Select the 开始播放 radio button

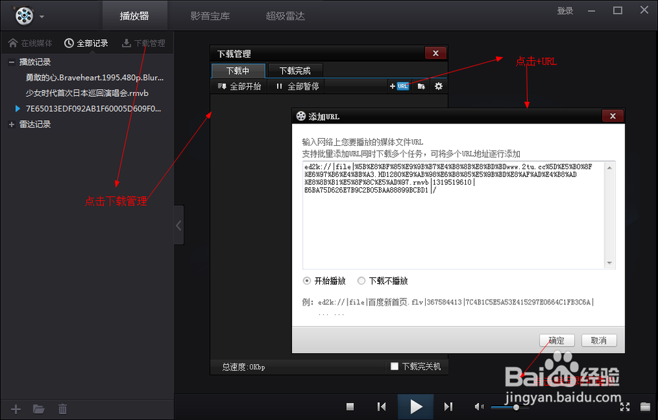coord(306,281)
